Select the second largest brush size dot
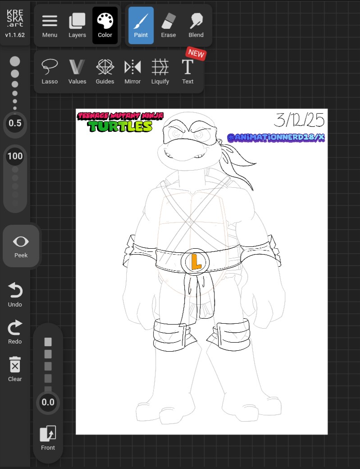 coord(15,74)
